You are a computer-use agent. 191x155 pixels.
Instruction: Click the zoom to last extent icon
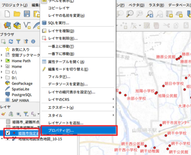point(150,14)
